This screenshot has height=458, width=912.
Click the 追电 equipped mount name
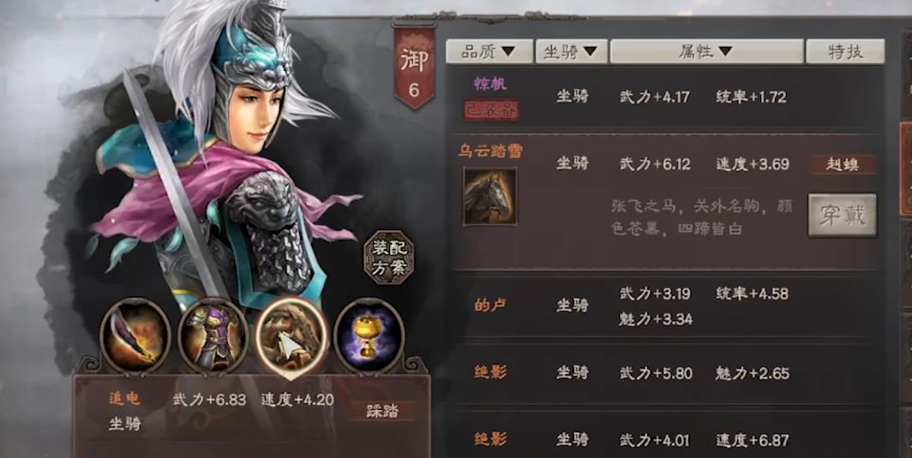pos(125,399)
